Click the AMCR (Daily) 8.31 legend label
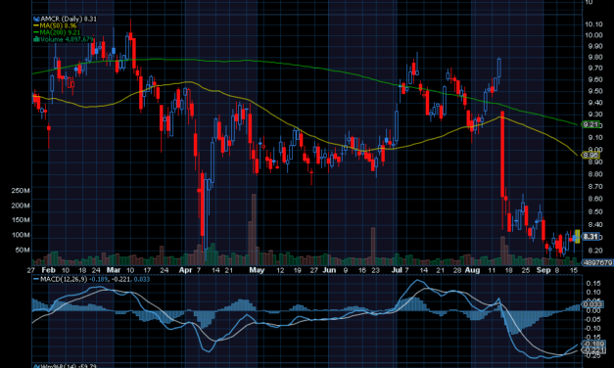 coord(65,19)
